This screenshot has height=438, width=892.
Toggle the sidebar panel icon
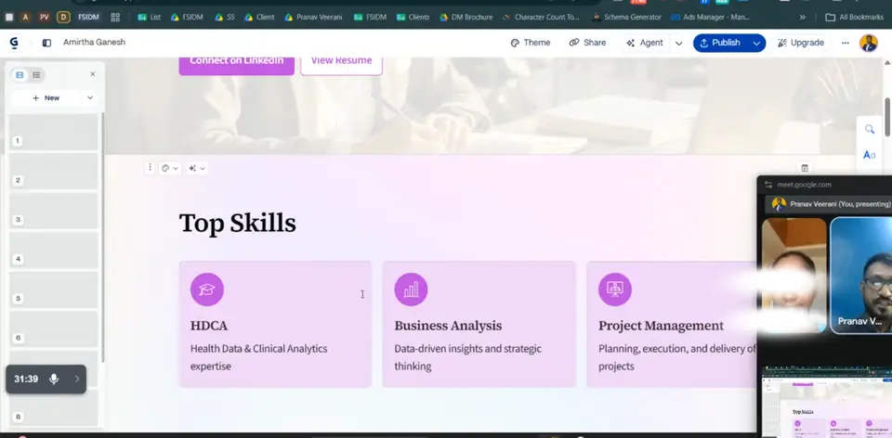pos(46,43)
